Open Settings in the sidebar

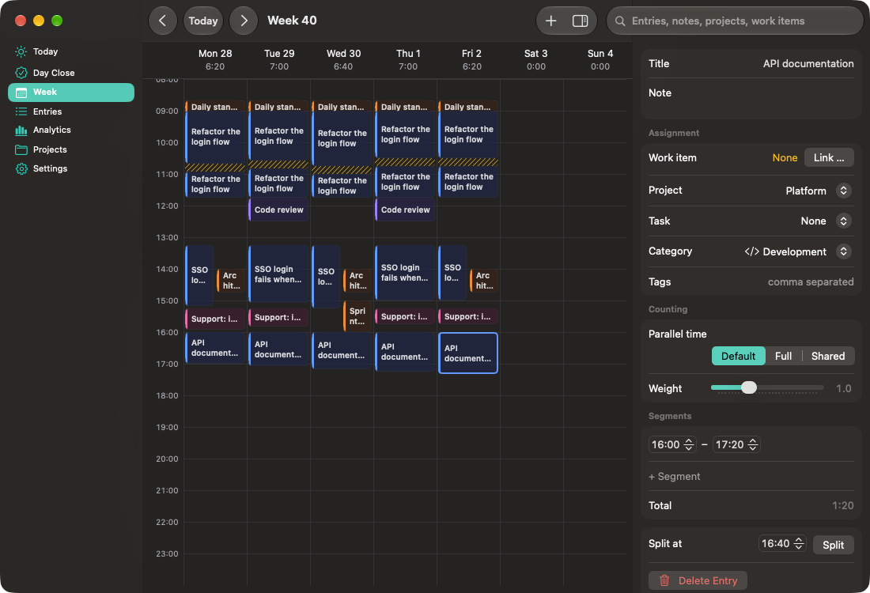[71, 168]
